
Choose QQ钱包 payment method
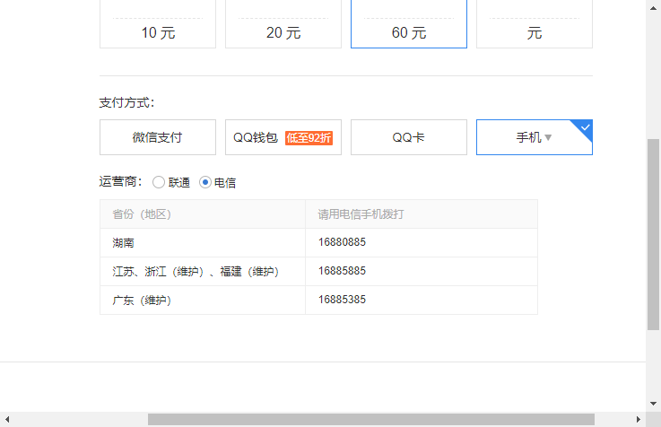[283, 137]
